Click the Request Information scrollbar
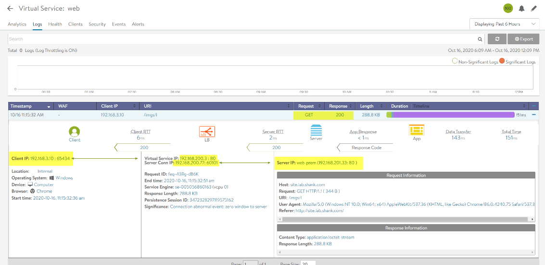The image size is (545, 265). point(406,219)
